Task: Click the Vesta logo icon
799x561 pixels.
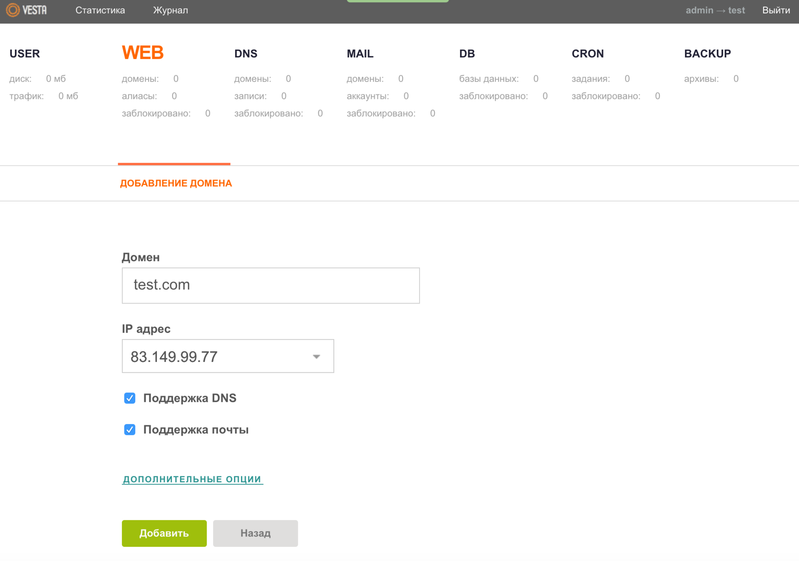Action: click(13, 10)
